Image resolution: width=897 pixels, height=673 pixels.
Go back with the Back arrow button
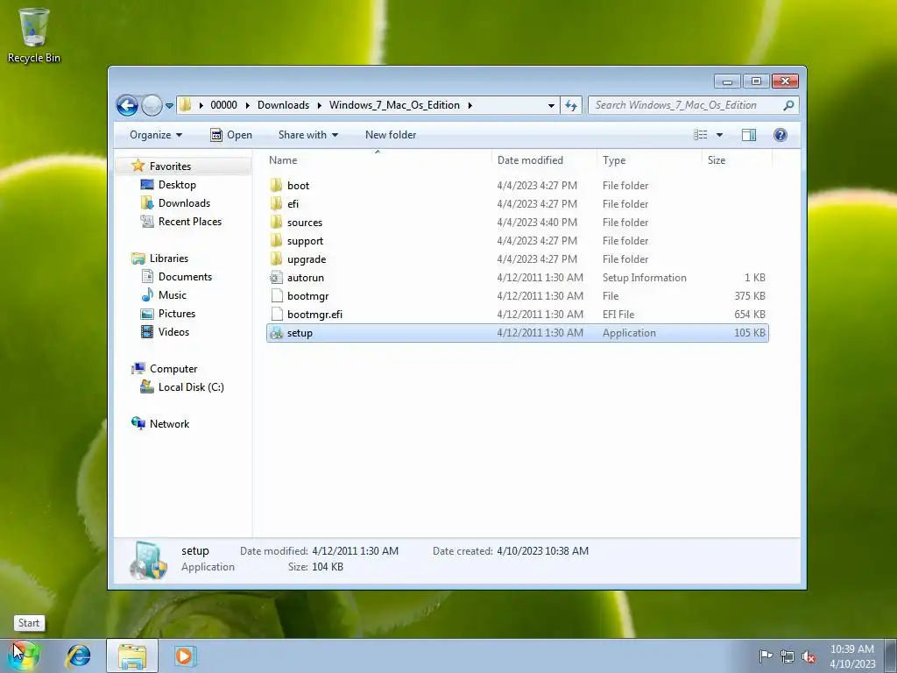click(x=127, y=105)
